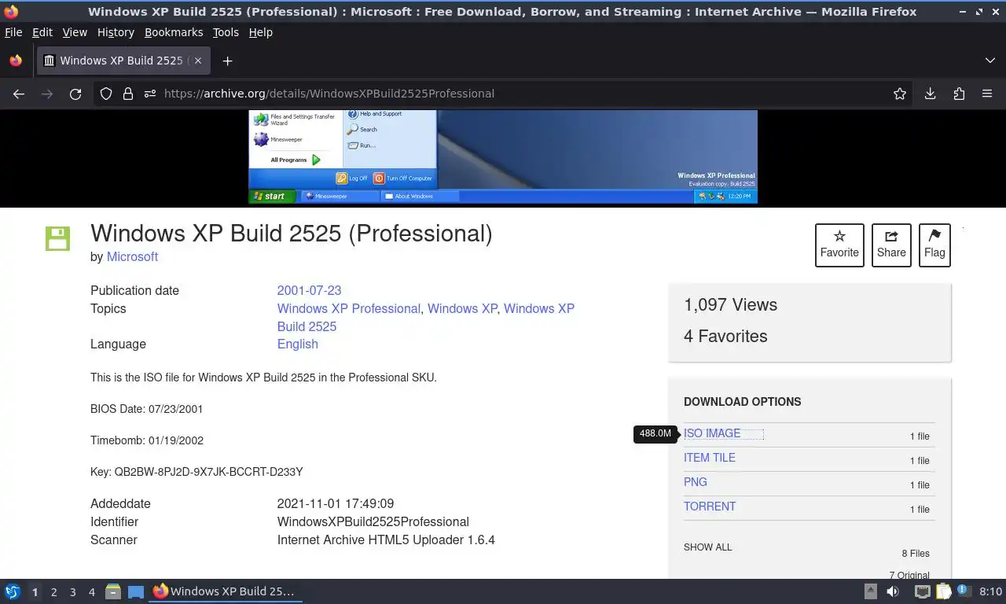Click the 4 Favorites statistic
Image resolution: width=1006 pixels, height=604 pixels.
coord(725,337)
